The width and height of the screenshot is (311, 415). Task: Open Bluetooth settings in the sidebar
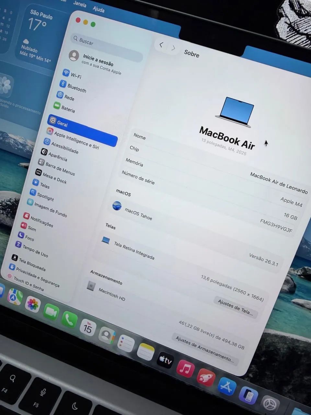click(x=74, y=86)
